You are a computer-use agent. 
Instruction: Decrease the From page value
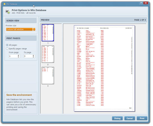tap(18, 57)
